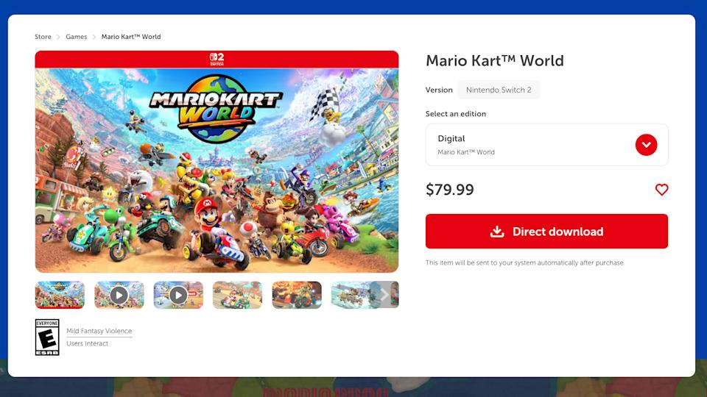View the water track screenshot thumbnail
The width and height of the screenshot is (707, 397).
point(351,295)
